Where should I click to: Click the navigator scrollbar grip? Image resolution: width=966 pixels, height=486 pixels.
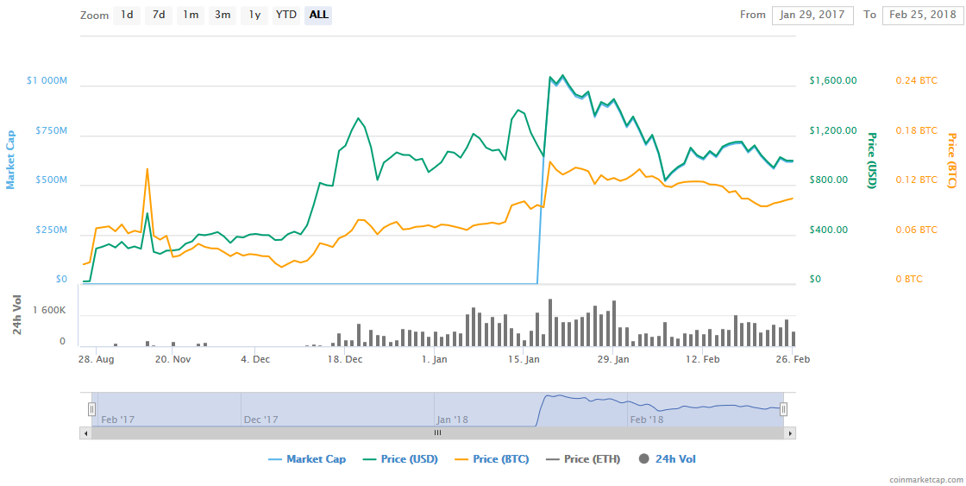[437, 433]
